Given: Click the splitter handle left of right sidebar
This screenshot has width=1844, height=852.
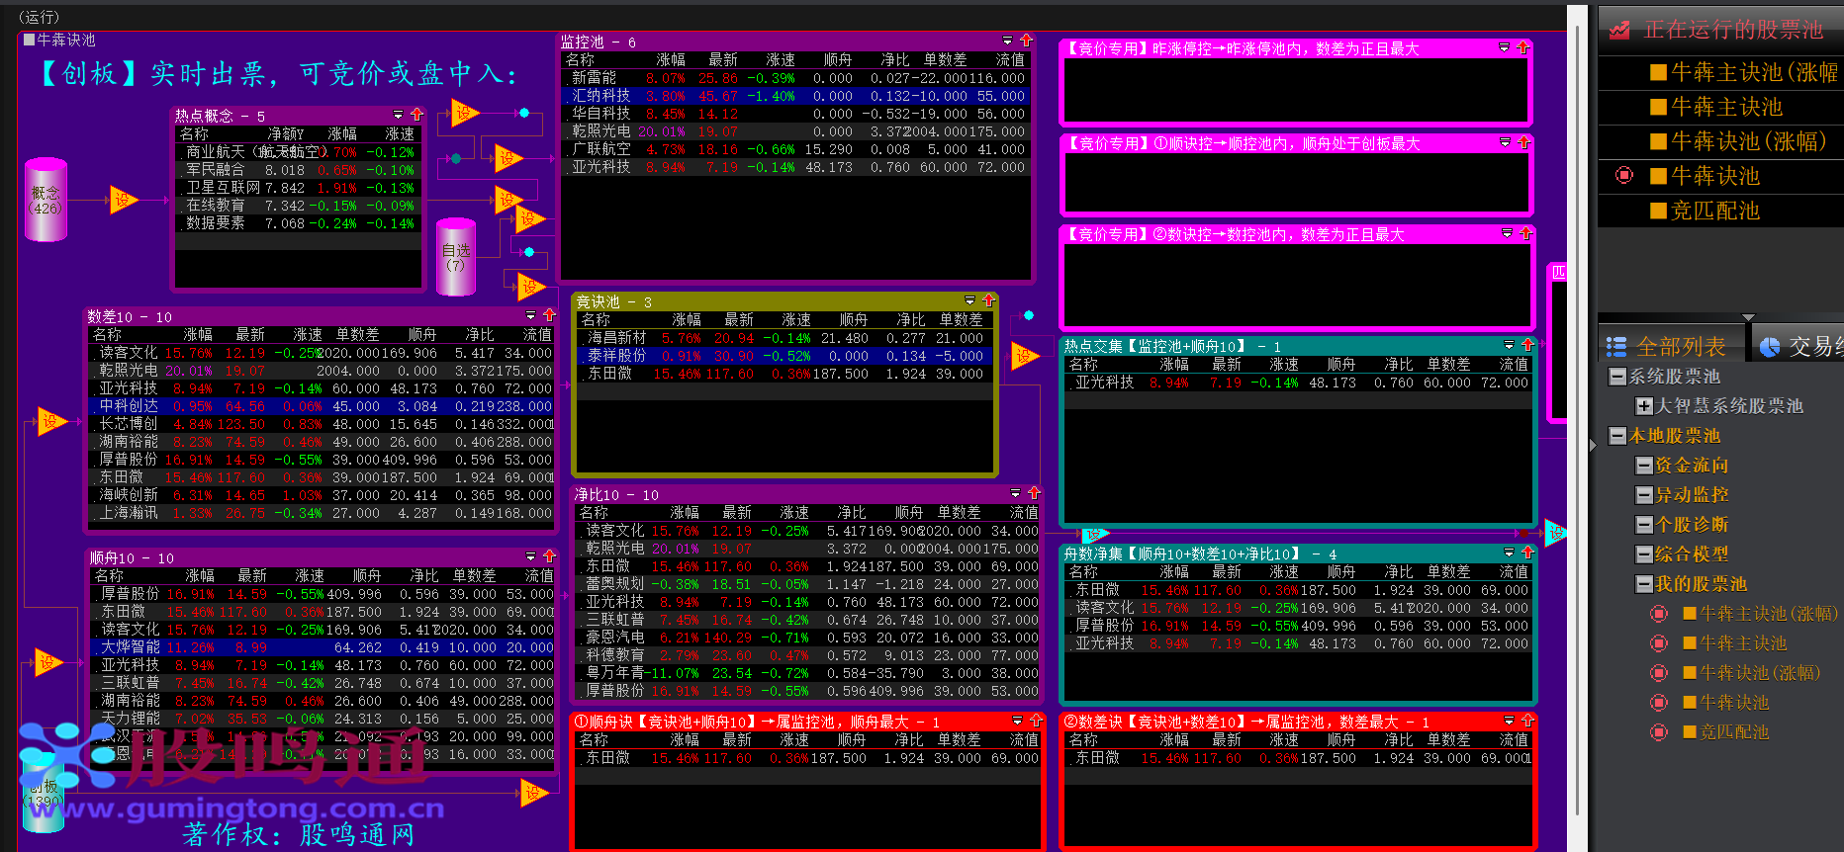Looking at the screenshot, I should click(x=1592, y=446).
